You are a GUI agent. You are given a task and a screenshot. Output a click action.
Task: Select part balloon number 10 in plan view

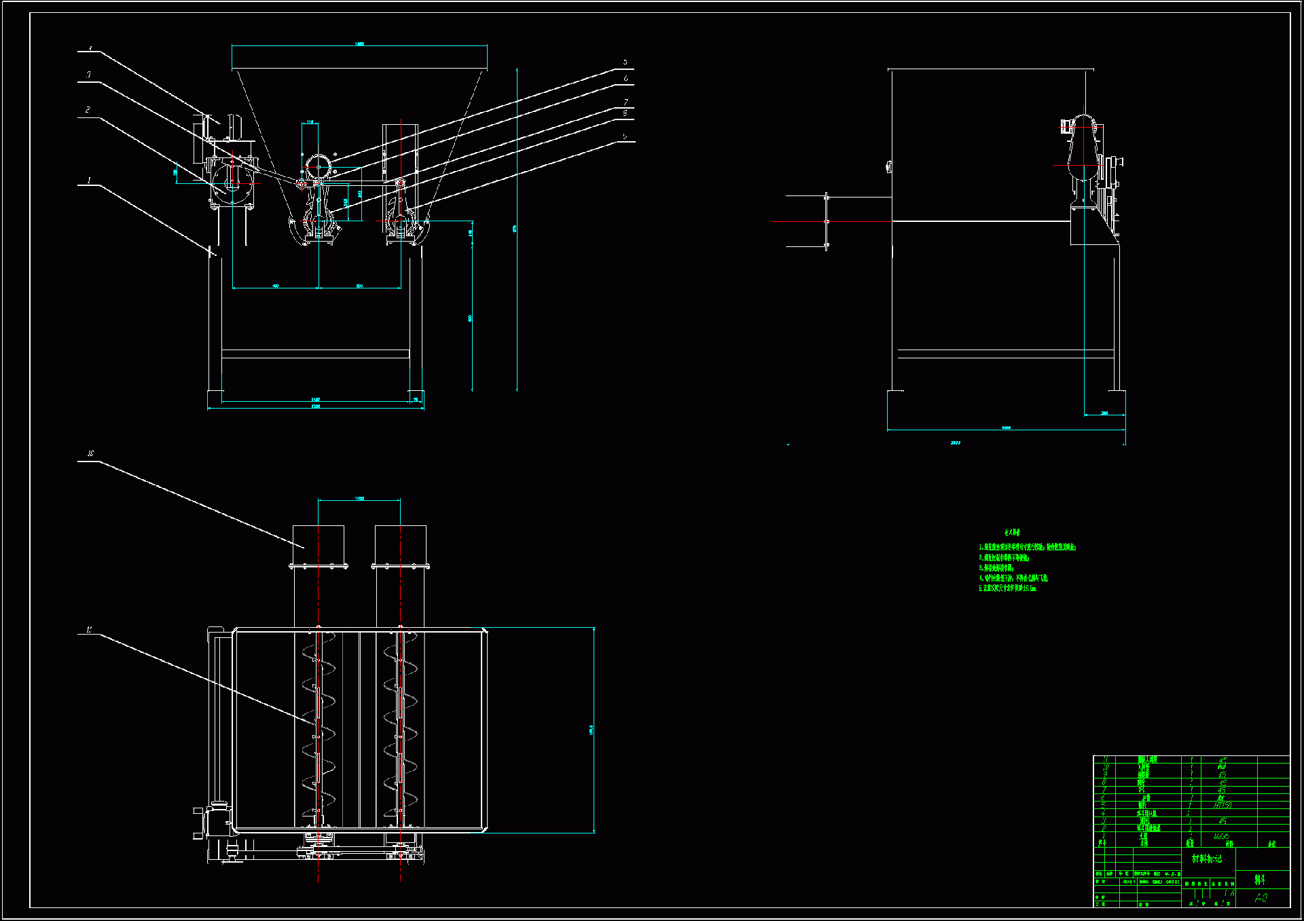point(90,453)
